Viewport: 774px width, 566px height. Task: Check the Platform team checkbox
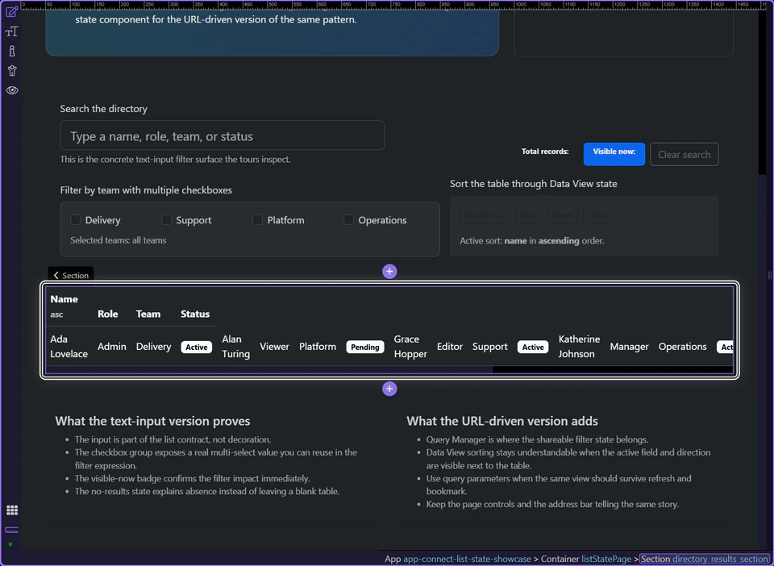(x=257, y=219)
